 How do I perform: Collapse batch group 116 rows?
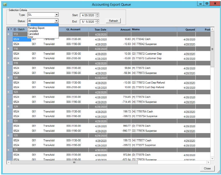[8, 49]
